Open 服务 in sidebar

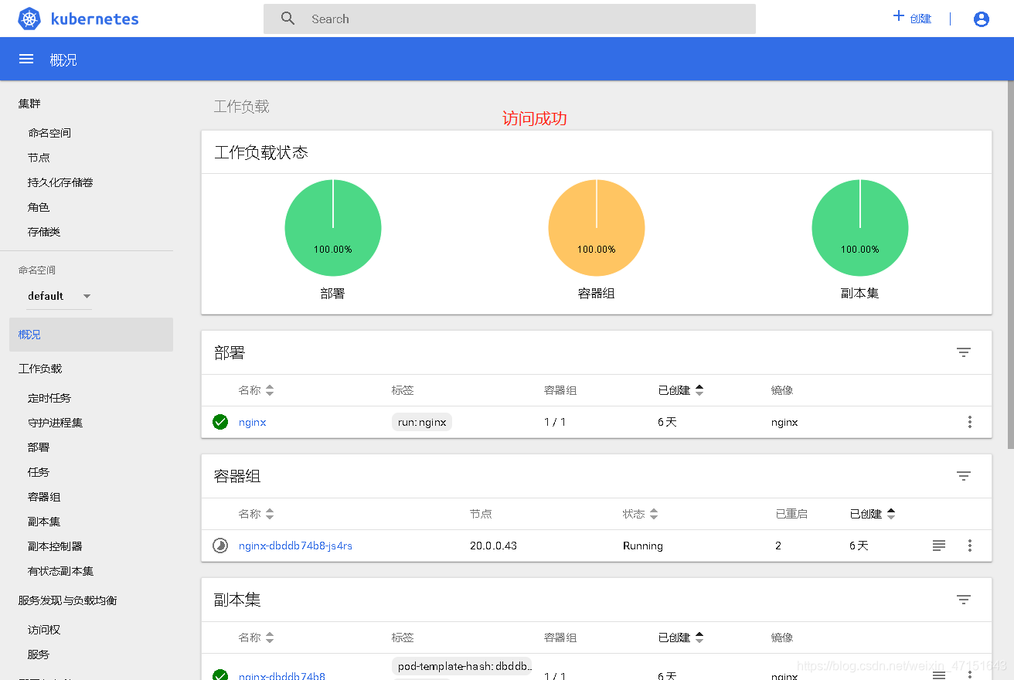pos(39,654)
